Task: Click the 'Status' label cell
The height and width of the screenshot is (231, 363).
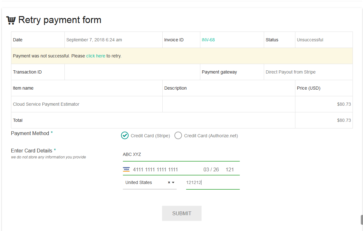Action: pos(279,40)
